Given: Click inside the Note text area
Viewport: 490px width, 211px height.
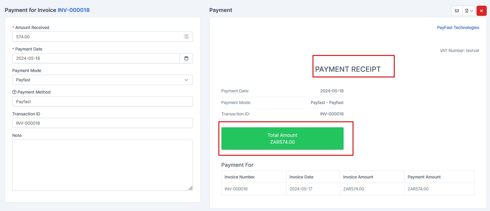Looking at the screenshot, I should coord(102,164).
